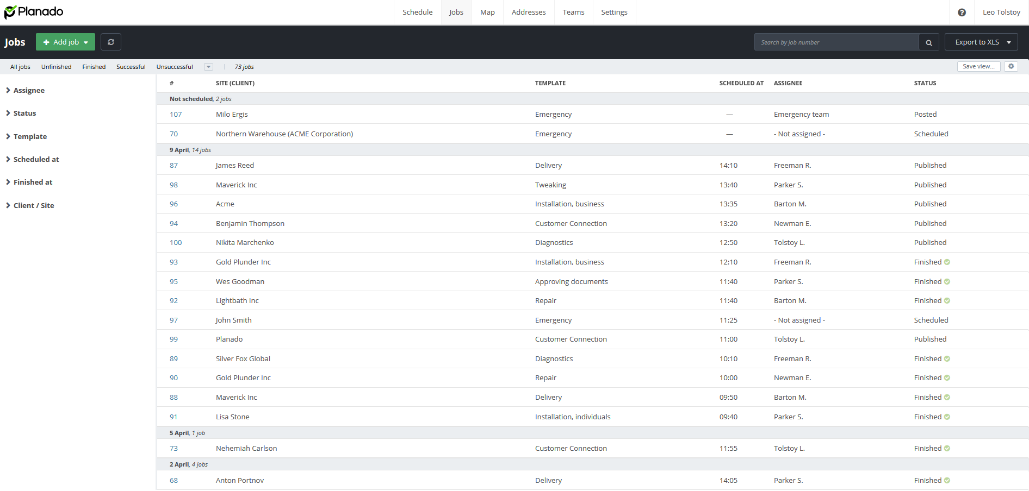1029x491 pixels.
Task: Click the refresh jobs icon button
Action: coord(111,42)
